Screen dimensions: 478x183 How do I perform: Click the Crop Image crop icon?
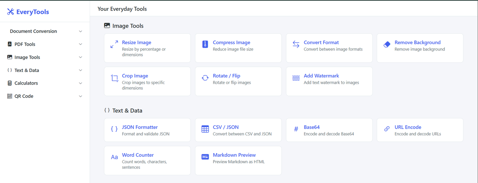[x=114, y=78]
